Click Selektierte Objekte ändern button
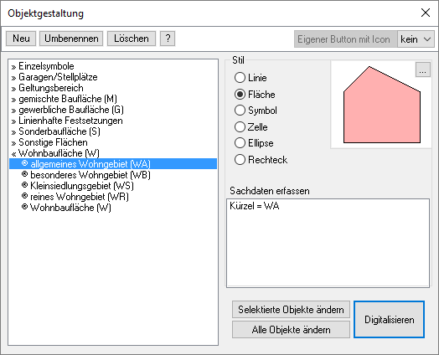439x355 pixels. tap(291, 310)
